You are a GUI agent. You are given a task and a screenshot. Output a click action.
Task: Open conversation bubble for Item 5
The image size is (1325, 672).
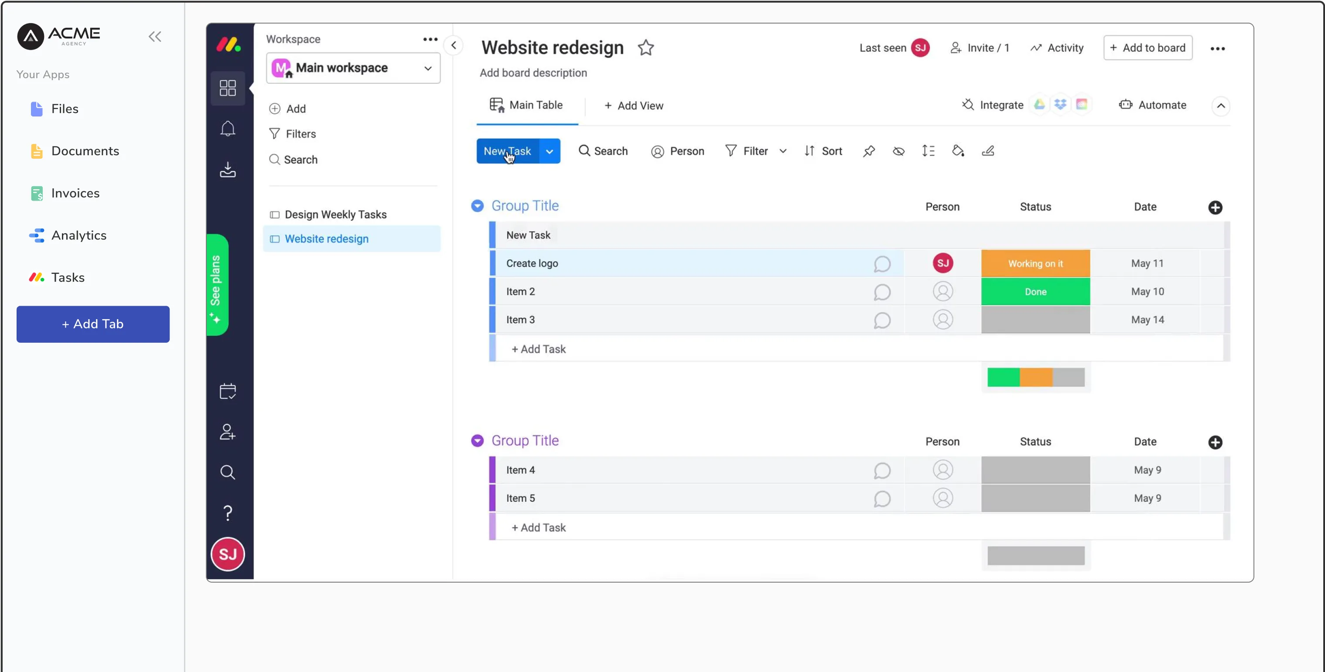point(881,499)
